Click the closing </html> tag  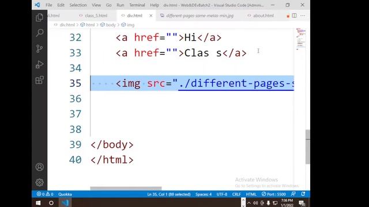click(x=112, y=160)
